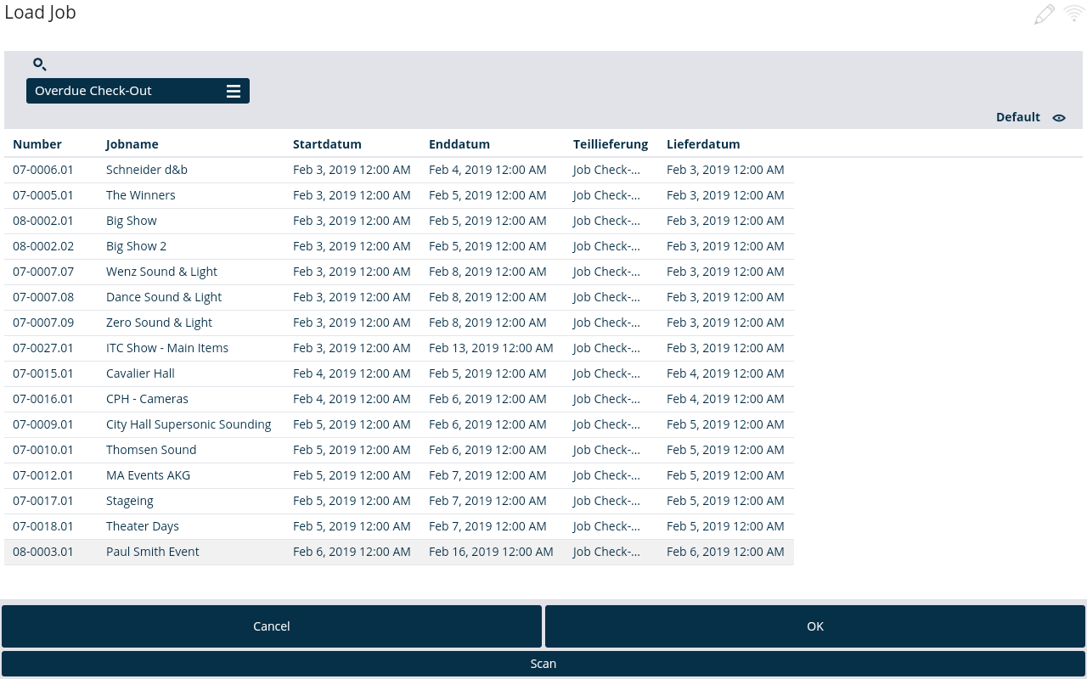Sort by the Startdatum column header
Image resolution: width=1087 pixels, height=679 pixels.
(327, 144)
